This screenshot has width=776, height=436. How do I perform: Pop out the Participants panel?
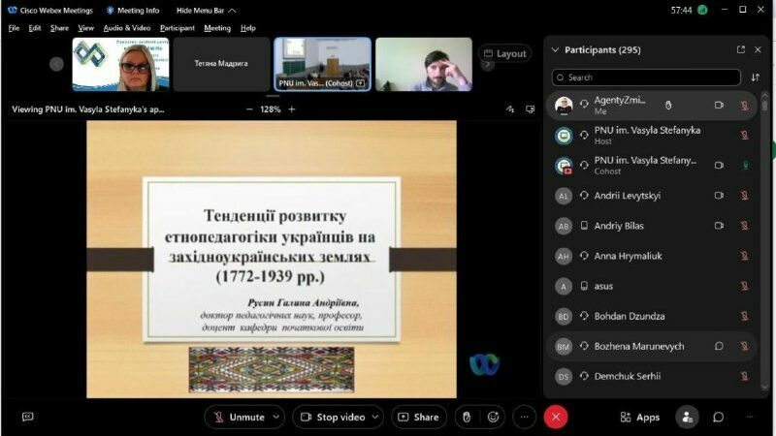[741, 49]
